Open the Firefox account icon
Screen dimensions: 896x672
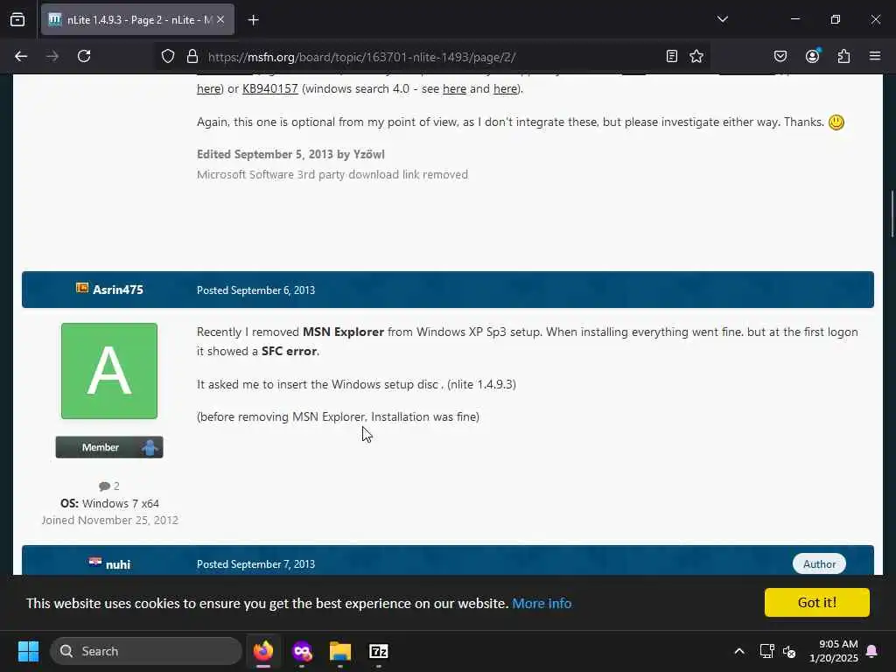tap(812, 56)
